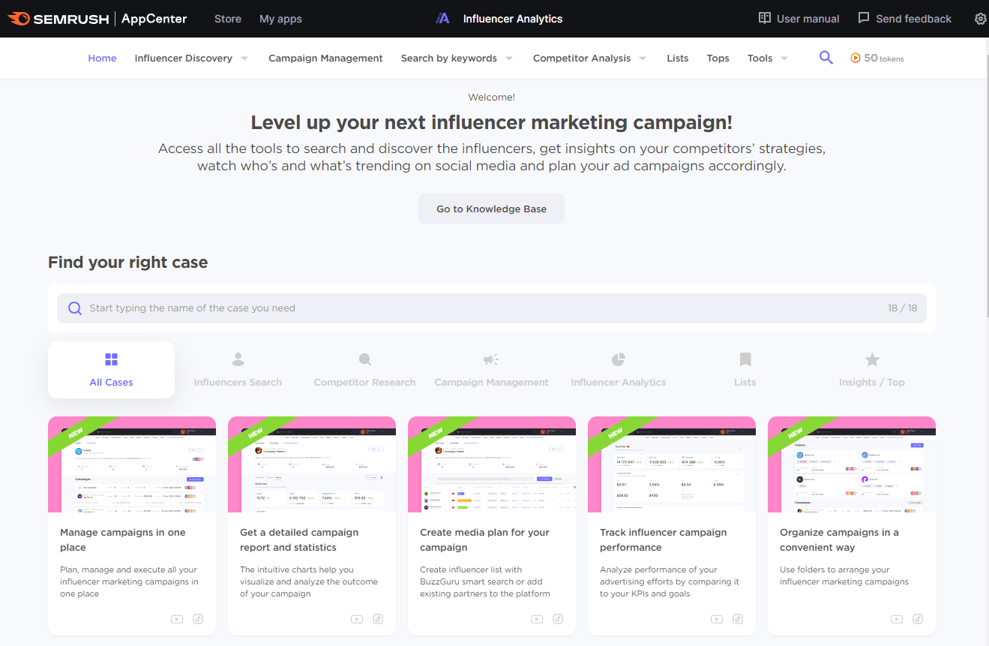Open Send feedback from the top bar
Viewport: 989px width, 646px height.
pyautogui.click(x=904, y=18)
